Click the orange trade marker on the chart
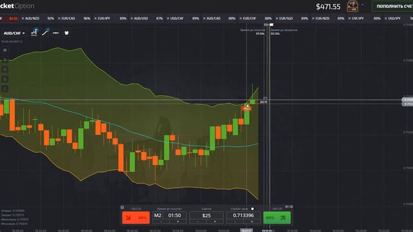This screenshot has height=232, width=413. [x=247, y=108]
